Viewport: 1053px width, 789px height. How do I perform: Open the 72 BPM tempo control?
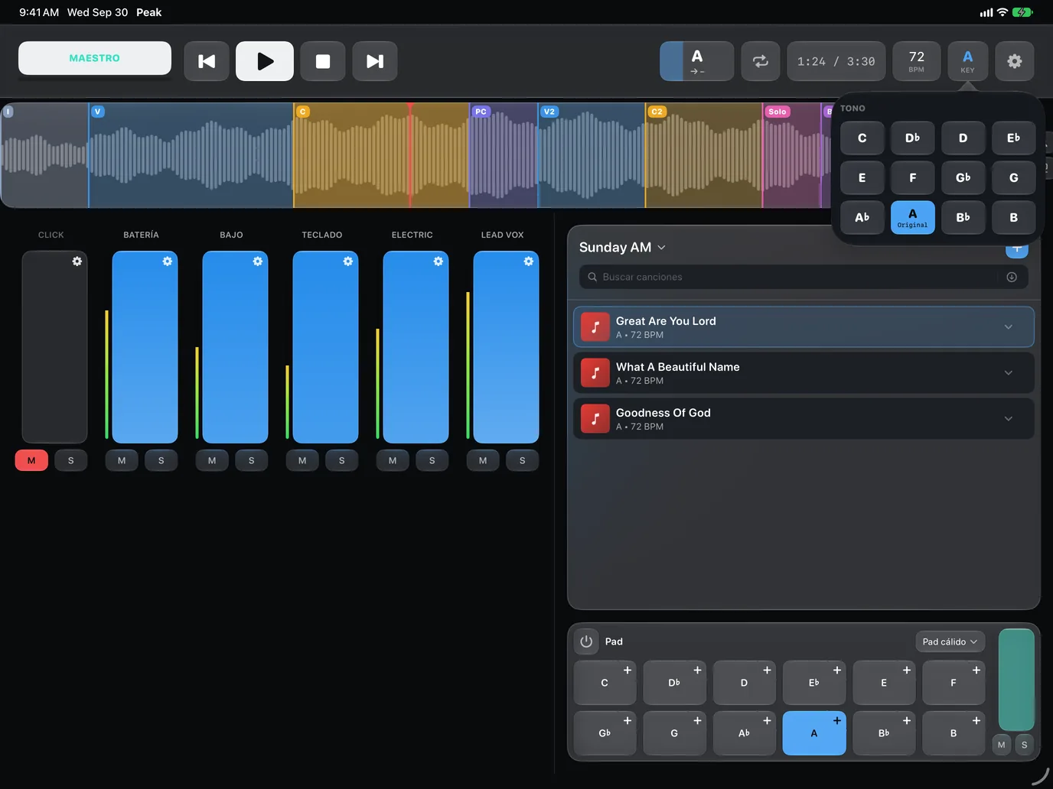click(x=917, y=61)
